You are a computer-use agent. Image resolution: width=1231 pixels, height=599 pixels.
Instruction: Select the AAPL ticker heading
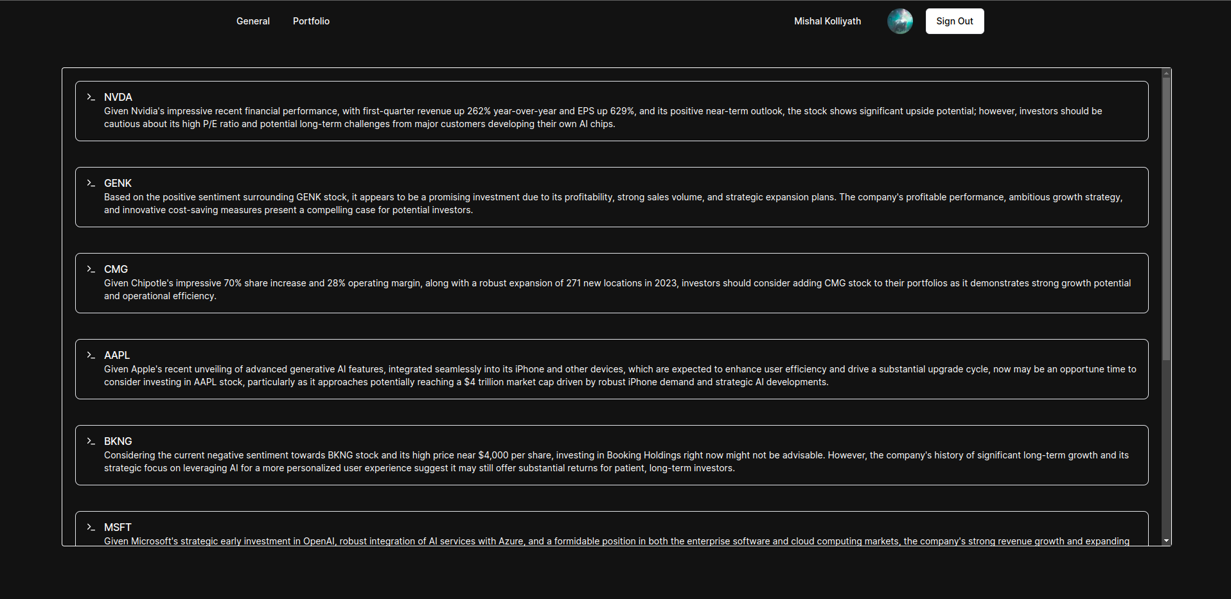(x=117, y=355)
